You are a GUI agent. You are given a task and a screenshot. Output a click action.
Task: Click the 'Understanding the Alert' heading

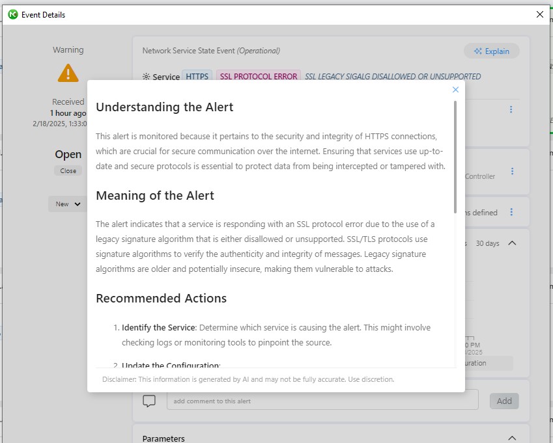point(164,107)
